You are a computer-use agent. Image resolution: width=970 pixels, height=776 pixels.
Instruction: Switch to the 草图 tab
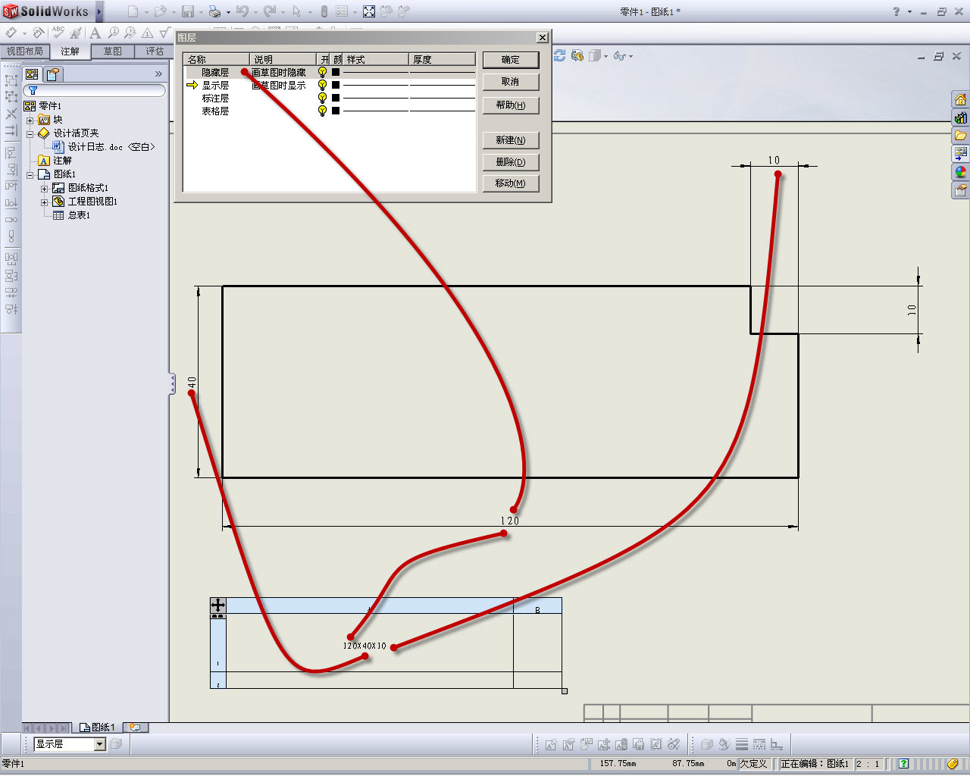[113, 52]
